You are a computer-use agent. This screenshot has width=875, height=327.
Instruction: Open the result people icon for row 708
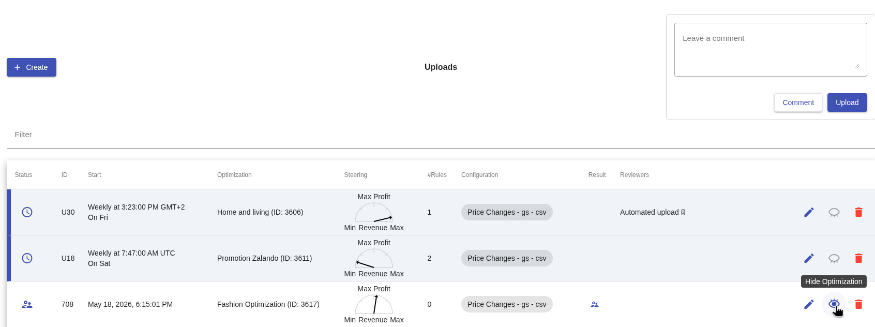tap(595, 304)
